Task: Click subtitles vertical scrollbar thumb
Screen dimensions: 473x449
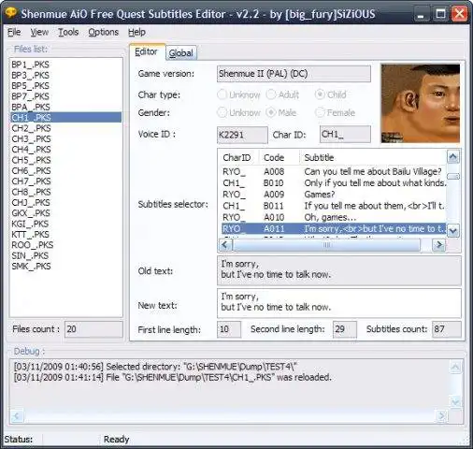Action: [x=453, y=177]
